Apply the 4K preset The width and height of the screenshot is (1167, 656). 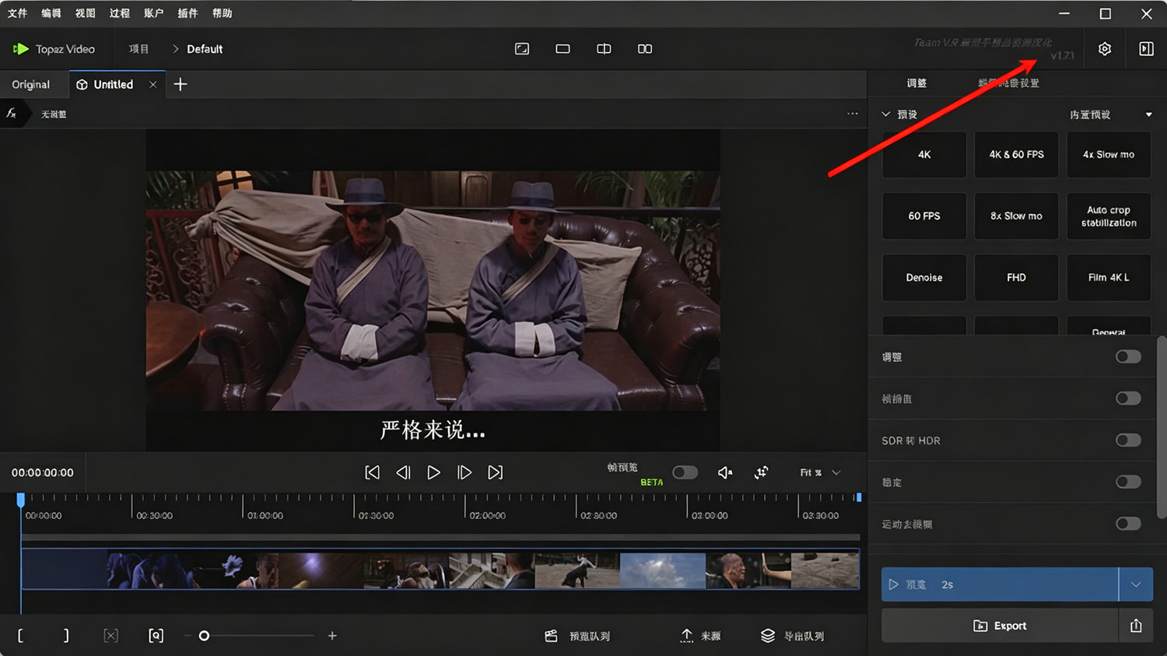pos(924,154)
